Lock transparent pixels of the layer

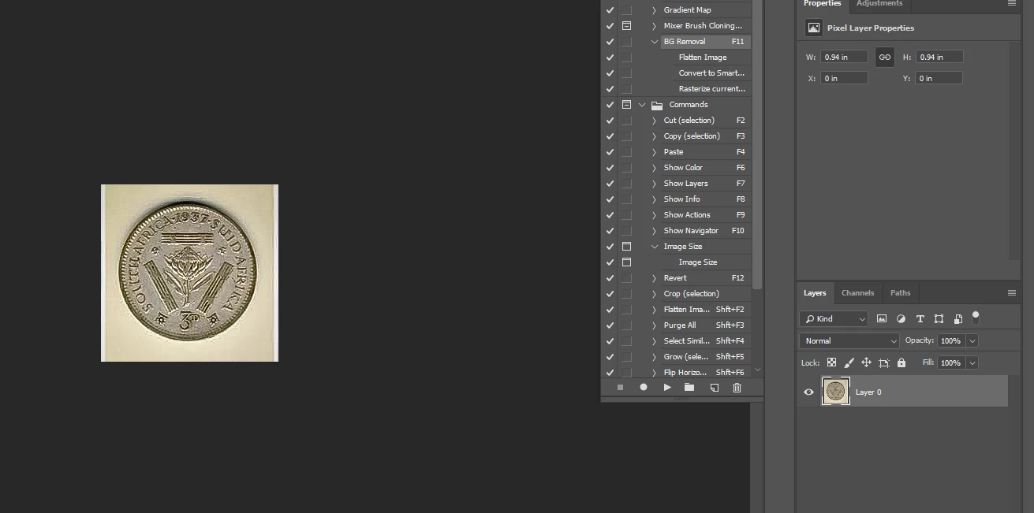click(x=831, y=362)
